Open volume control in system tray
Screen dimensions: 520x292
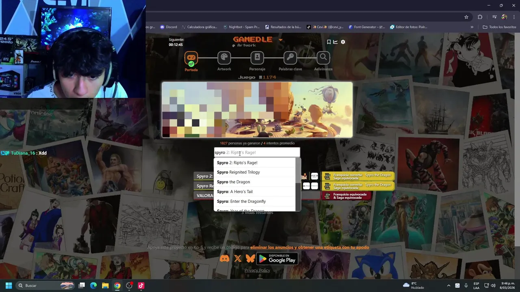point(493,286)
